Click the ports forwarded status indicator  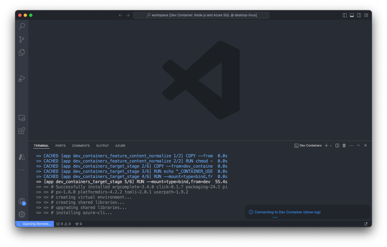click(79, 224)
